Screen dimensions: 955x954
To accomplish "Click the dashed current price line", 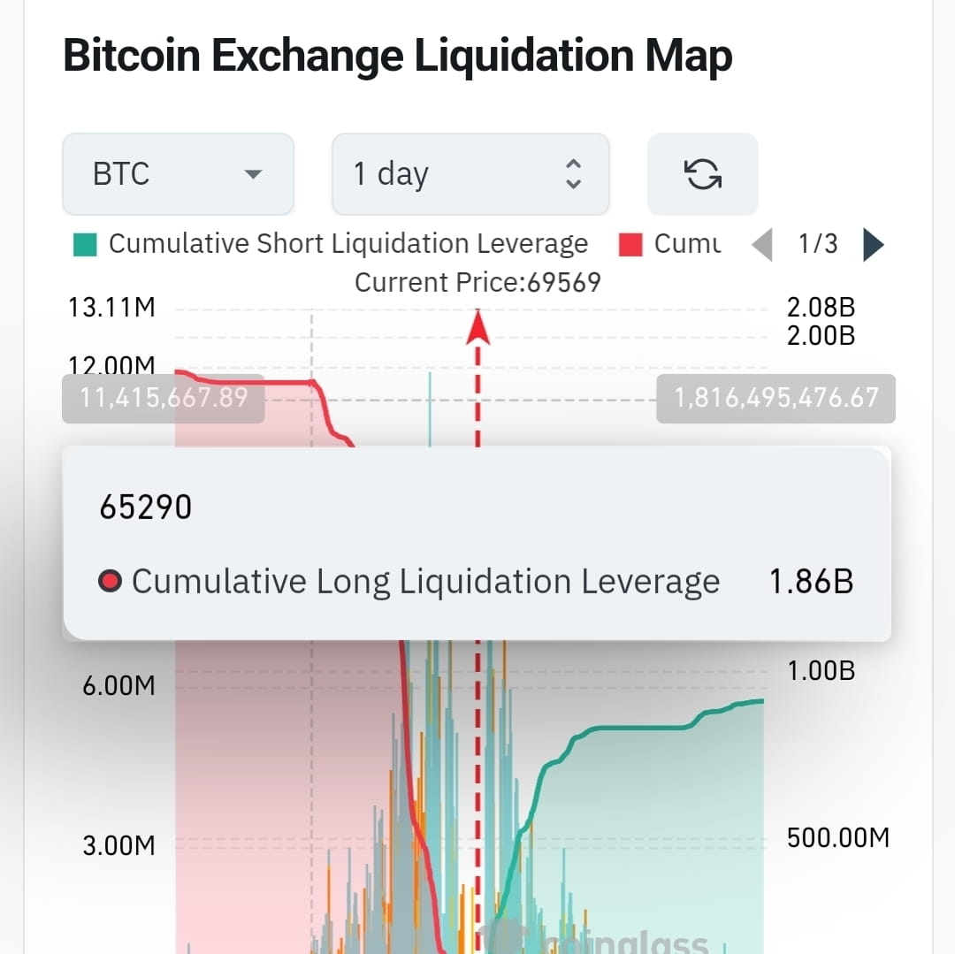I will point(477,796).
